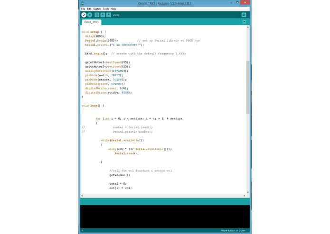This screenshot has width=330, height=234.
Task: Click 'digitalWrite(reset, LOW);' line
Action: coord(107,89)
